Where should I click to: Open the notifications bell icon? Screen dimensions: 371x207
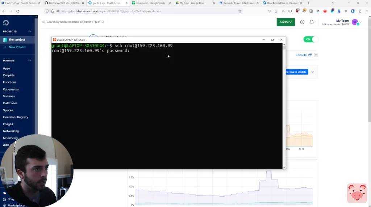(312, 22)
